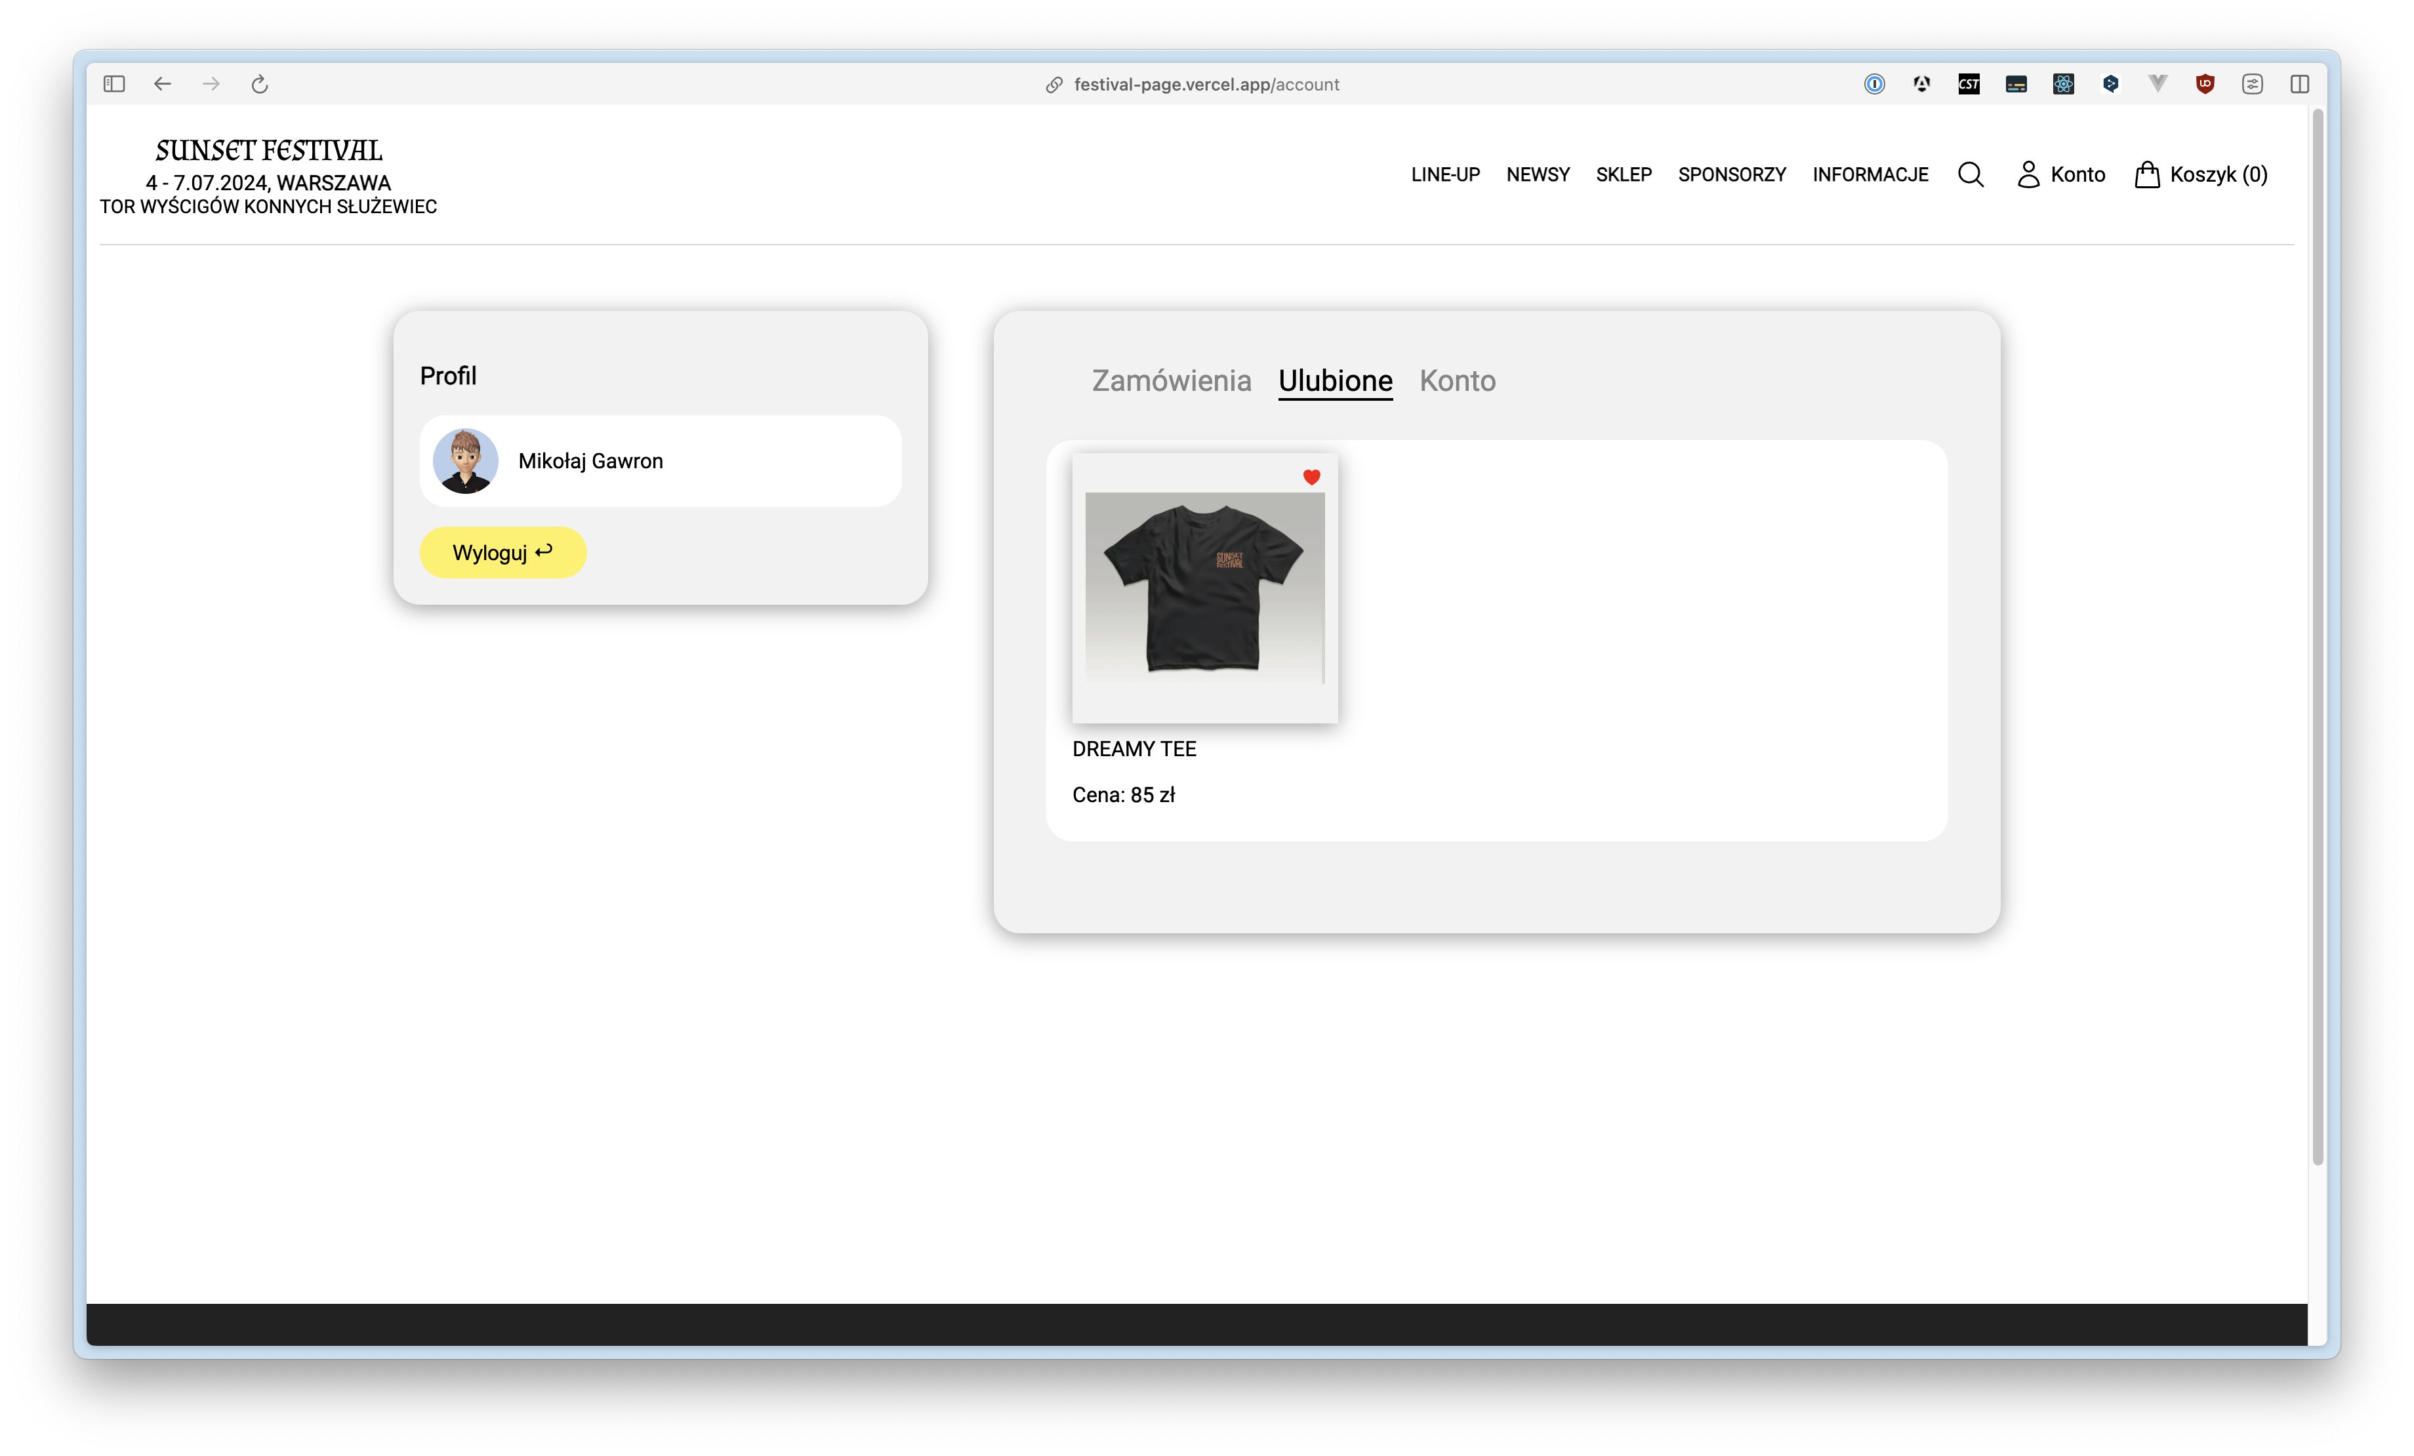Select the Ulubione tab
The height and width of the screenshot is (1456, 2414).
pos(1334,380)
